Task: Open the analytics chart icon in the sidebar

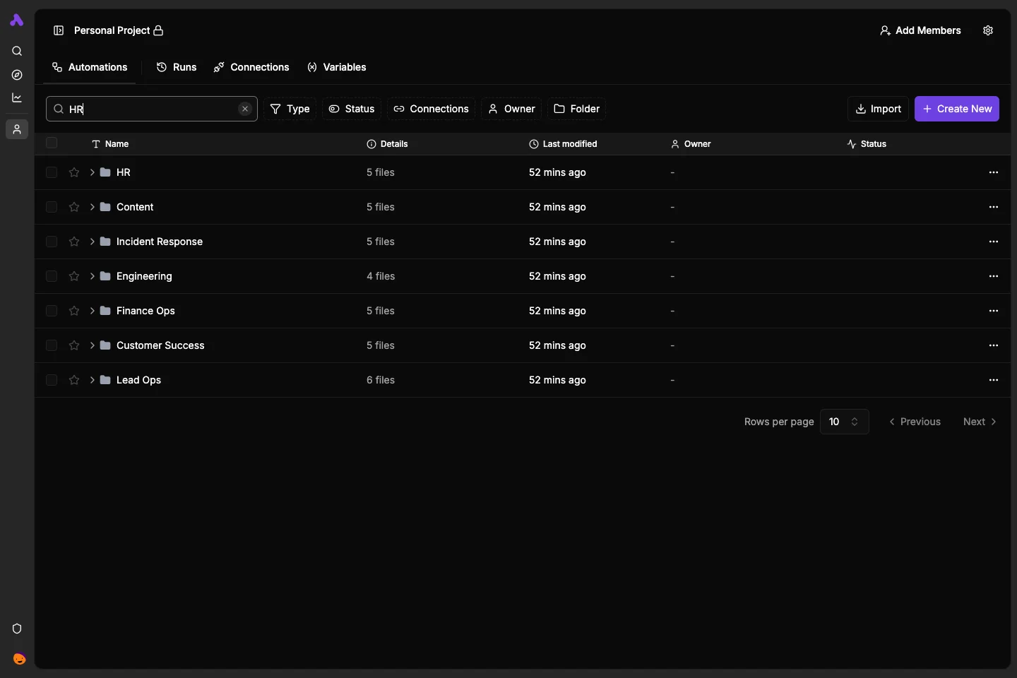Action: click(17, 97)
